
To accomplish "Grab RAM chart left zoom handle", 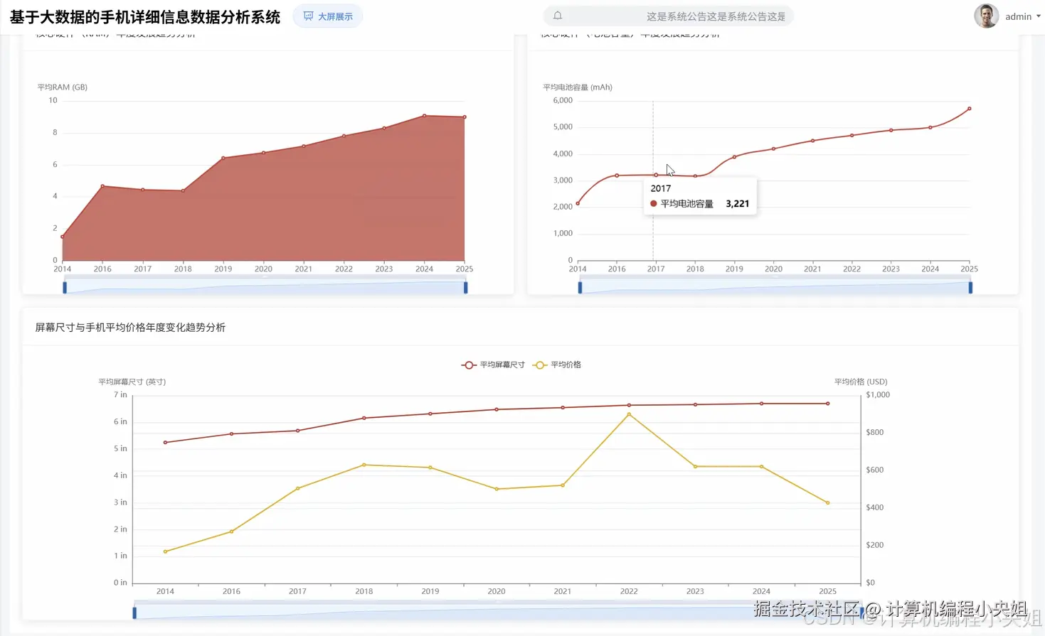I will (65, 287).
